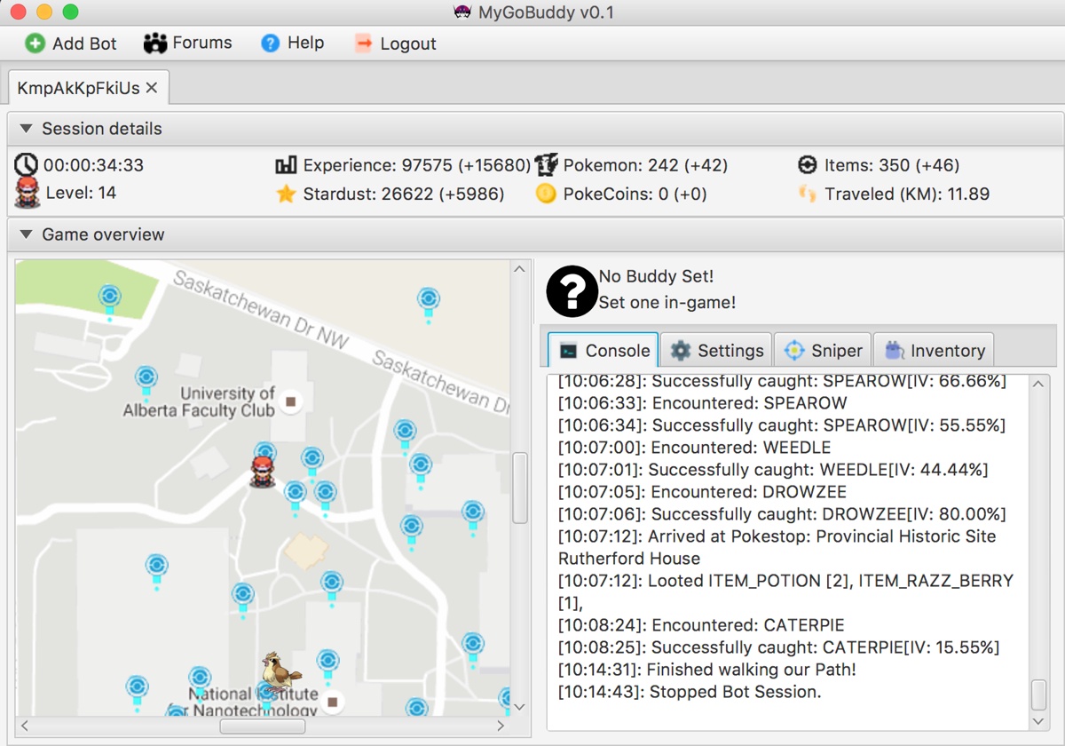
Task: Click the 'Traveled (KM): 11.89' text
Action: click(907, 194)
